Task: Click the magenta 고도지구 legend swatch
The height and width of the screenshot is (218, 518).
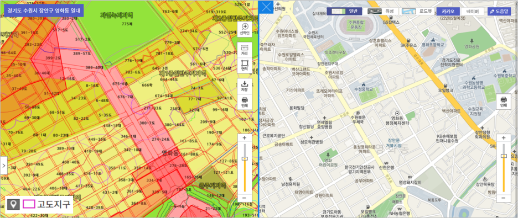Action: pos(29,204)
